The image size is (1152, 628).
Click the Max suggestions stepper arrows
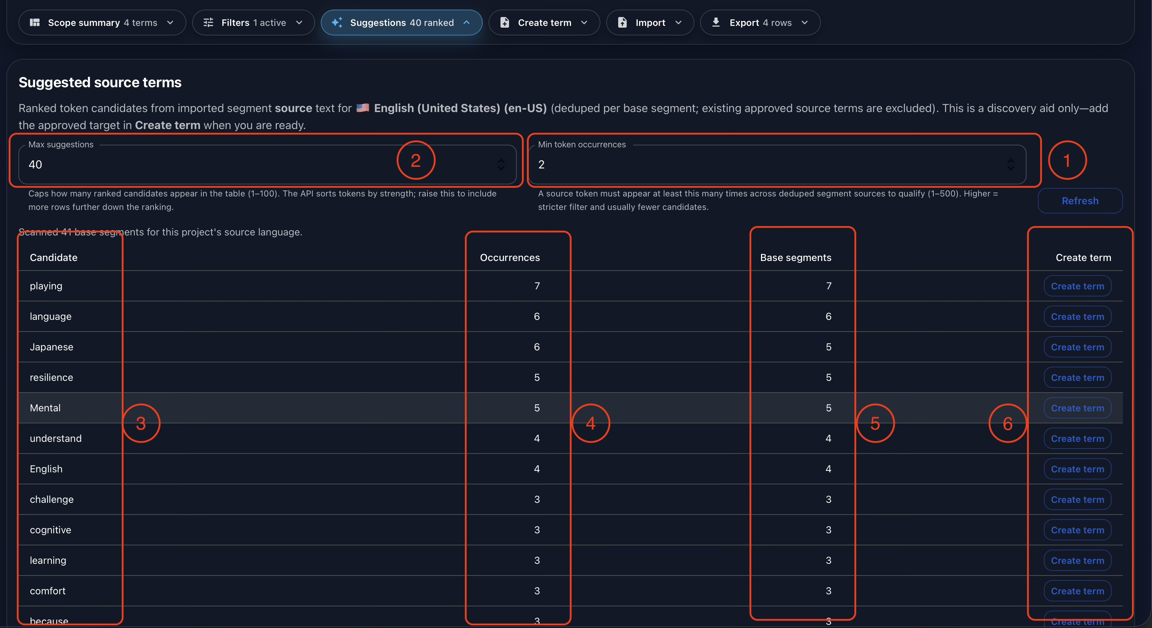[501, 164]
